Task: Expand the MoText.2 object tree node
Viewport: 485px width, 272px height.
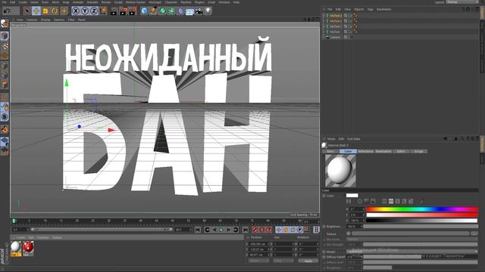Action: coord(324,21)
